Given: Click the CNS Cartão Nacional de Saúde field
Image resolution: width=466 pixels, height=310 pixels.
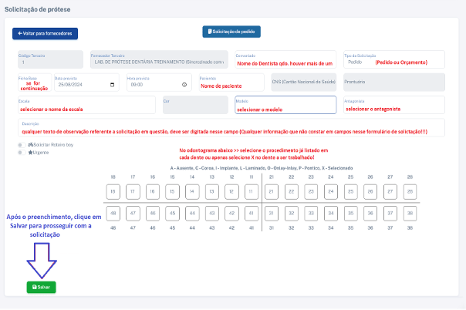Looking at the screenshot, I should click(304, 83).
